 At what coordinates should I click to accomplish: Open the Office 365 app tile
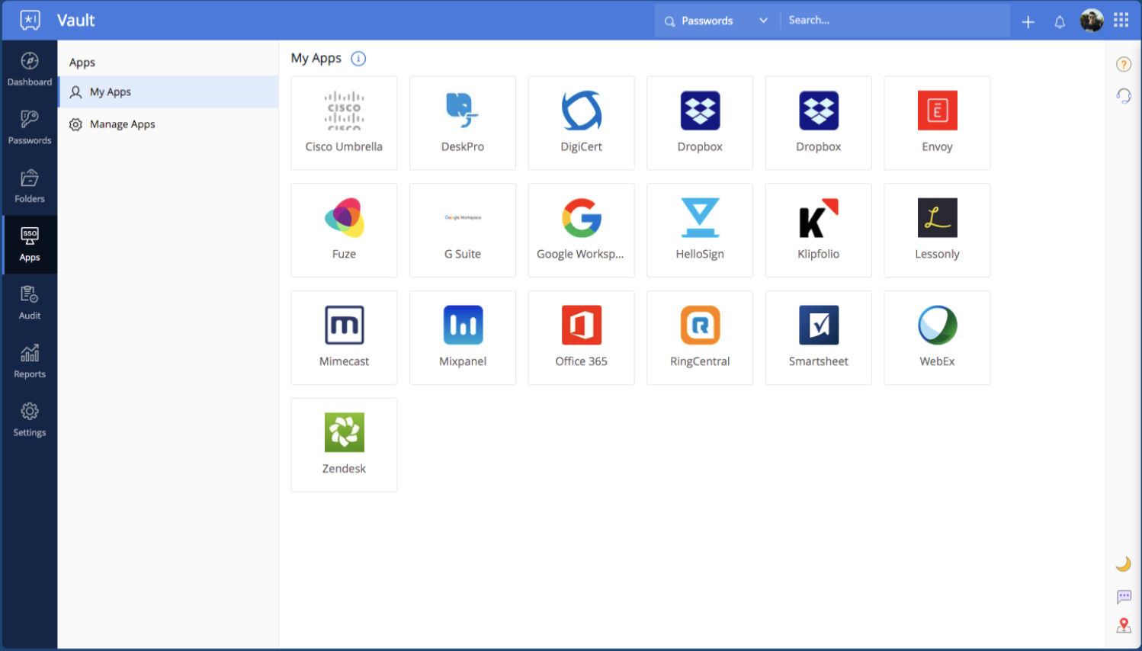tap(581, 338)
